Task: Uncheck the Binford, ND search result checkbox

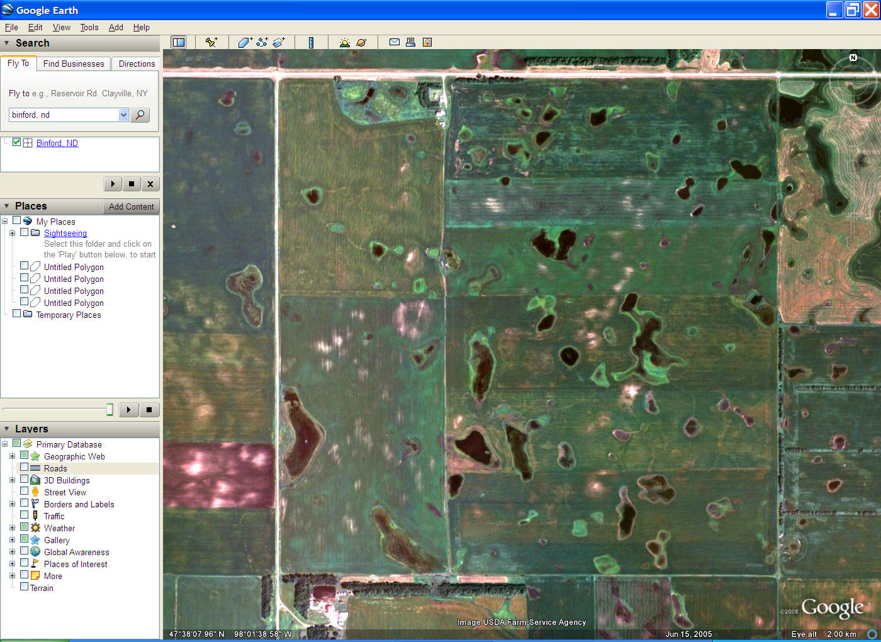Action: [17, 142]
